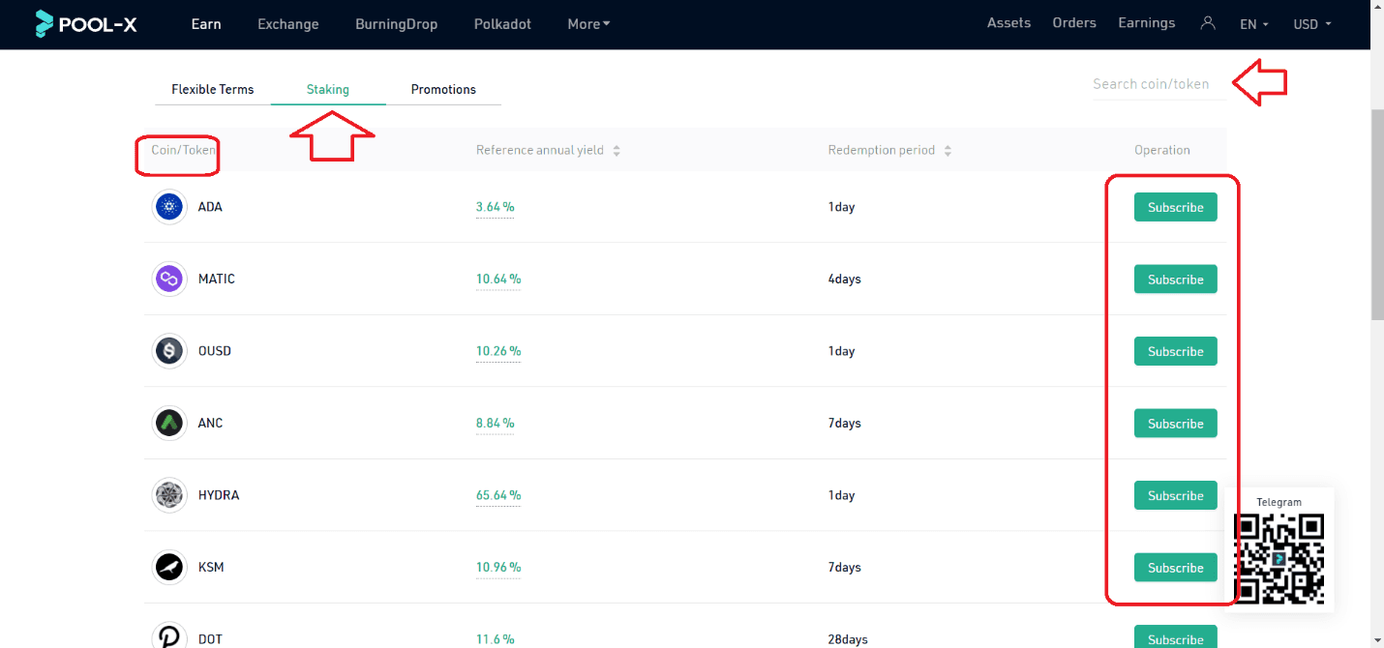Open the POOL-X logo home link
Screen dimensions: 1384x648
tap(85, 24)
